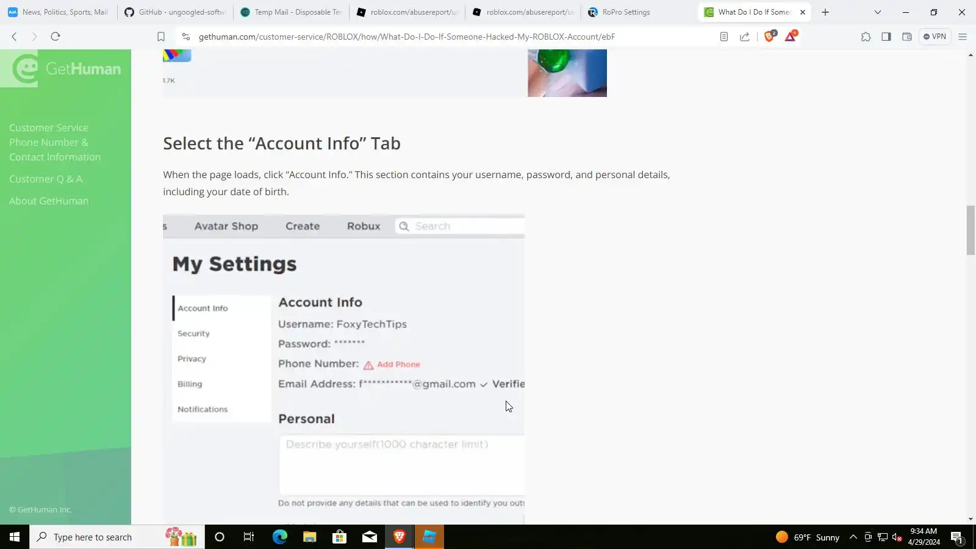Switch to the News, Politics, Sports, Mail tab
976x549 pixels.
(x=58, y=12)
